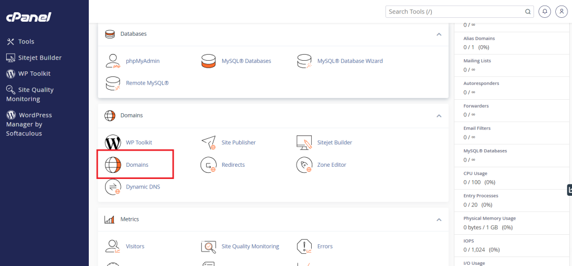The height and width of the screenshot is (266, 572).
Task: Open the Domains globe icon
Action: 113,165
